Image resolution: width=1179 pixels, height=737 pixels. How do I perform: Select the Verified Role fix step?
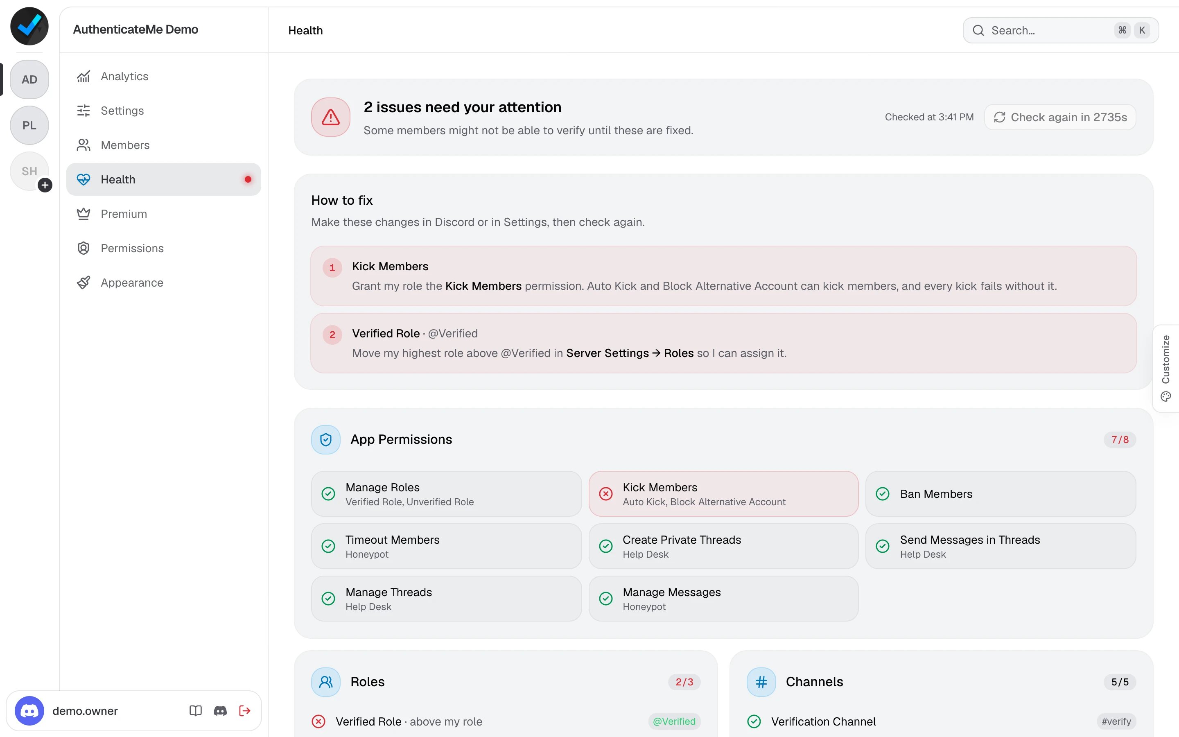tap(723, 343)
